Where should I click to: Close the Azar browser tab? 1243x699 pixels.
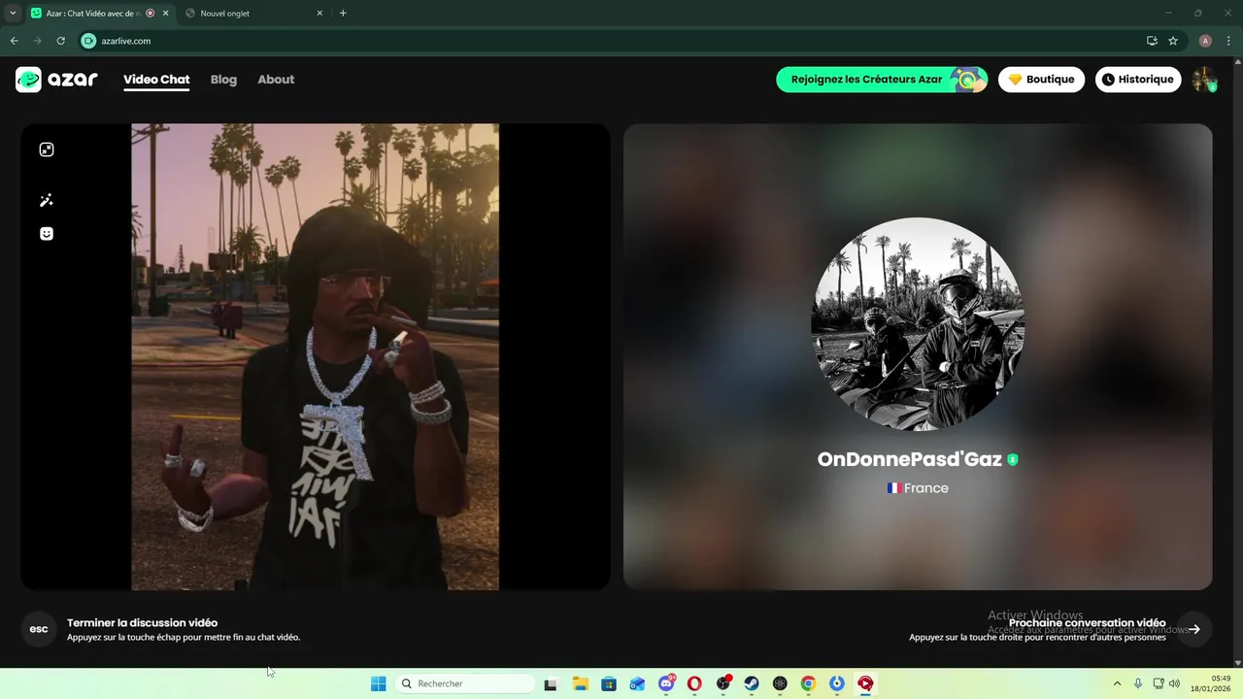coord(165,14)
